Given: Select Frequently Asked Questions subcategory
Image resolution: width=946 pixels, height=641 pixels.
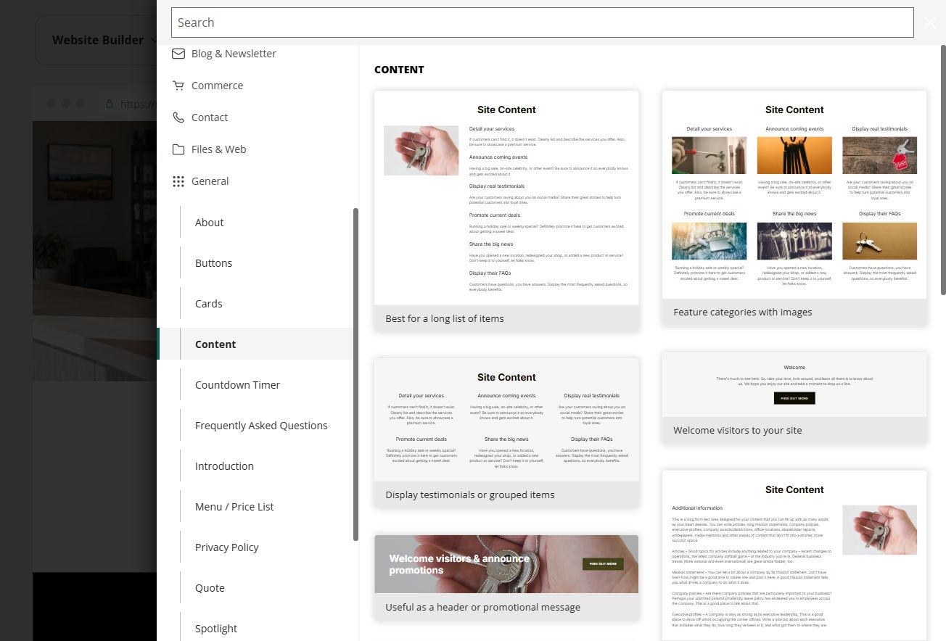Looking at the screenshot, I should pos(255,426).
